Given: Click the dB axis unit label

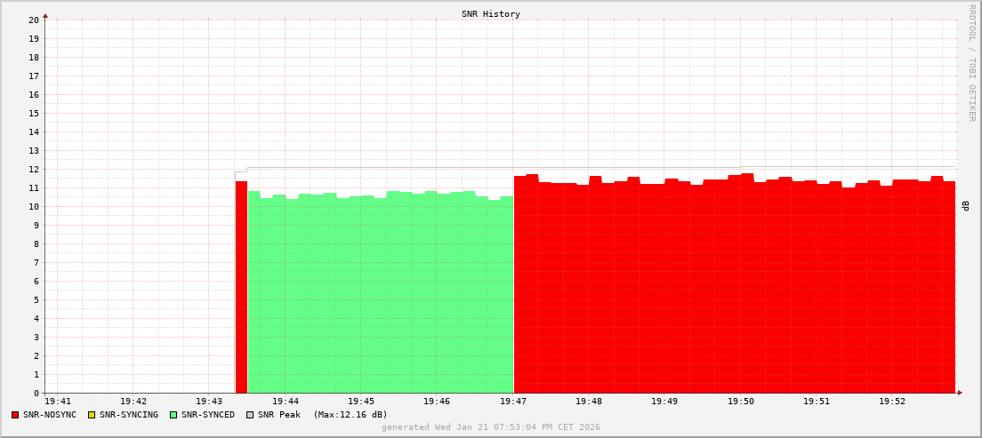Looking at the screenshot, I should pyautogui.click(x=966, y=206).
